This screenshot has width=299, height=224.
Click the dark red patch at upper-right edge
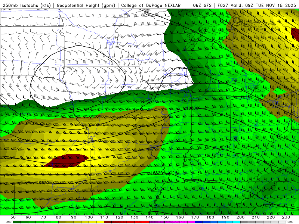[x=295, y=34]
